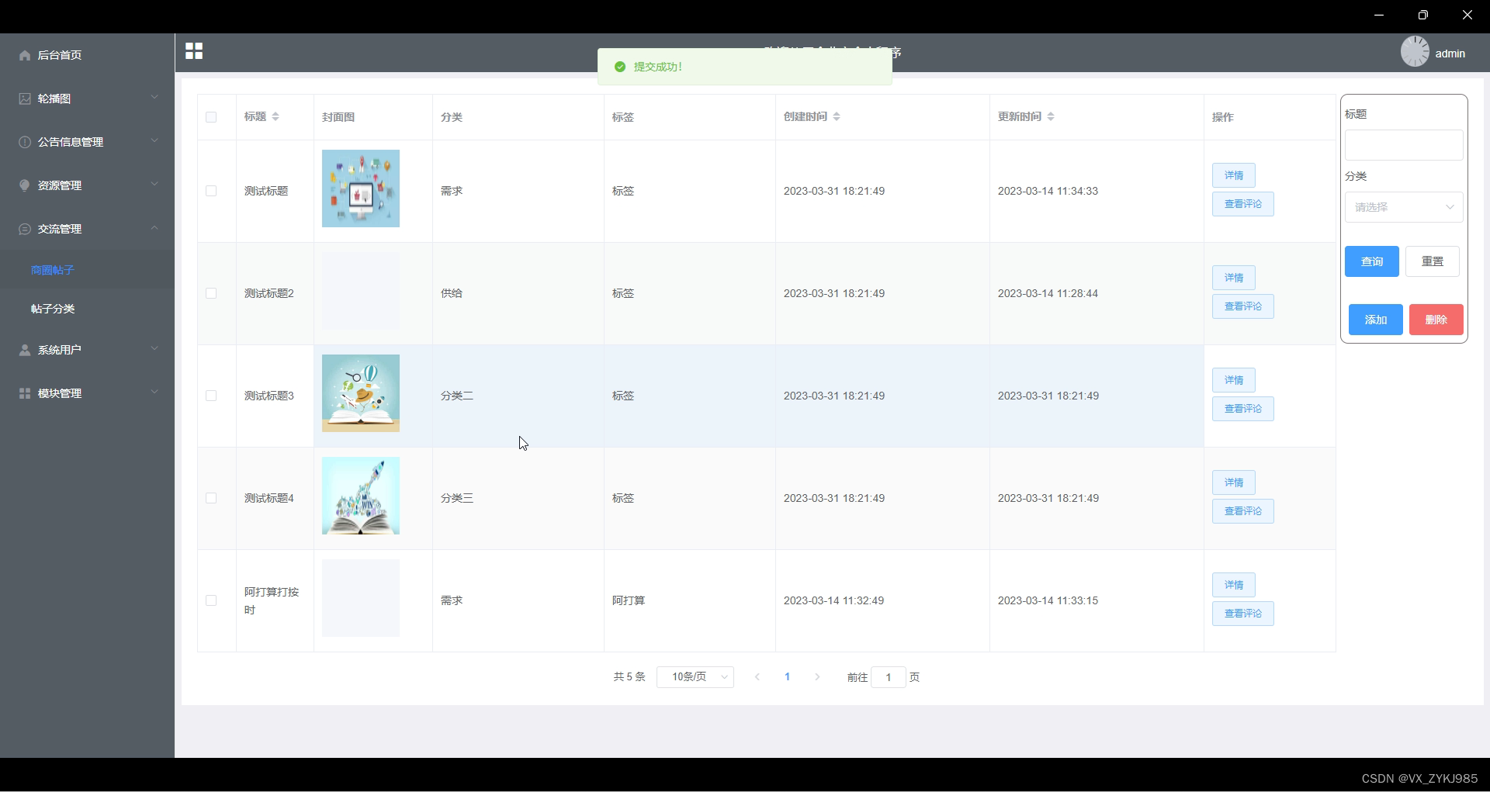This screenshot has width=1490, height=792.
Task: Click the 标题 search input field
Action: coord(1404,145)
